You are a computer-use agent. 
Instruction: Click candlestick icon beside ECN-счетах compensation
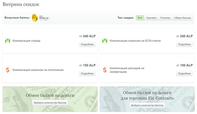[x=105, y=41]
